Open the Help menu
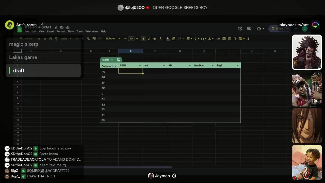The height and width of the screenshot is (183, 325). click(104, 32)
